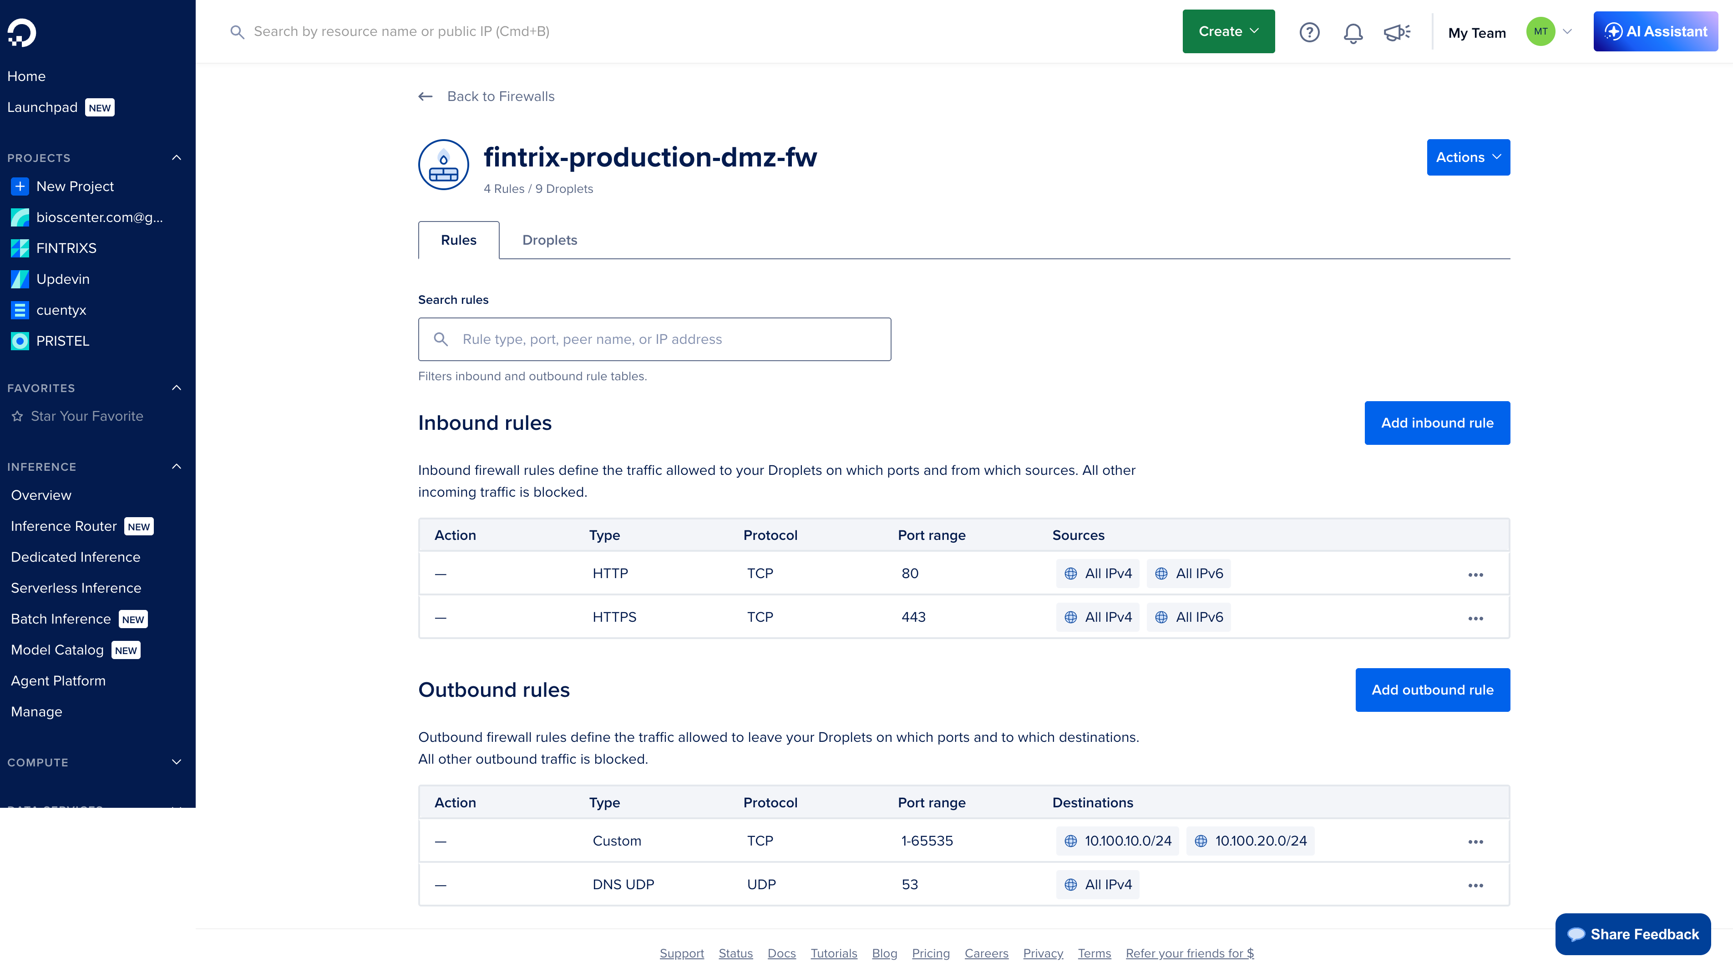Click the Share Feedback chat bubble icon
This screenshot has height=977, width=1733.
pyautogui.click(x=1576, y=934)
